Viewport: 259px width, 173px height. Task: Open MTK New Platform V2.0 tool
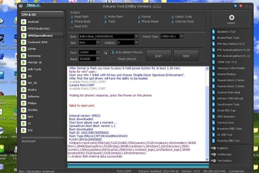pos(231,44)
